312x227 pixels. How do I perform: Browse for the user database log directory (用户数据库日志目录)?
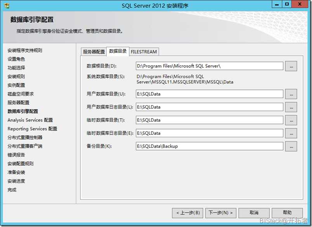[x=291, y=107]
